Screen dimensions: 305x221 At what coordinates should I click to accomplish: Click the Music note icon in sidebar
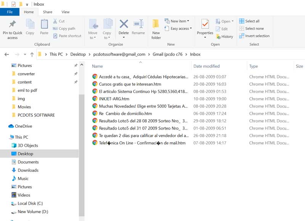(14, 178)
